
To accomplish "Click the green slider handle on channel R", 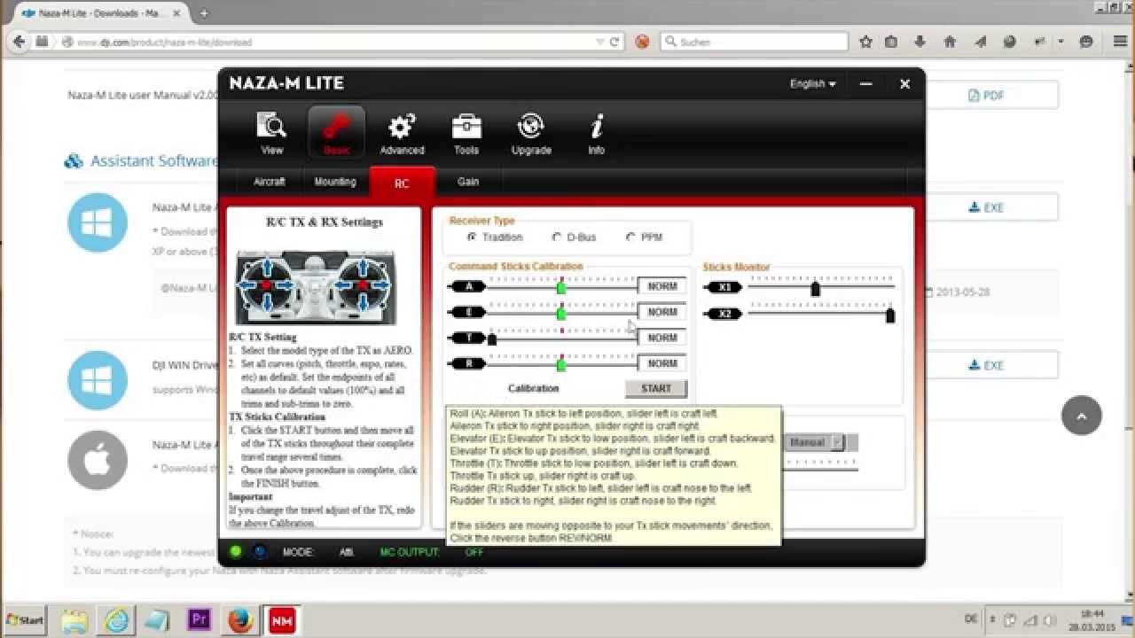I will pos(561,364).
